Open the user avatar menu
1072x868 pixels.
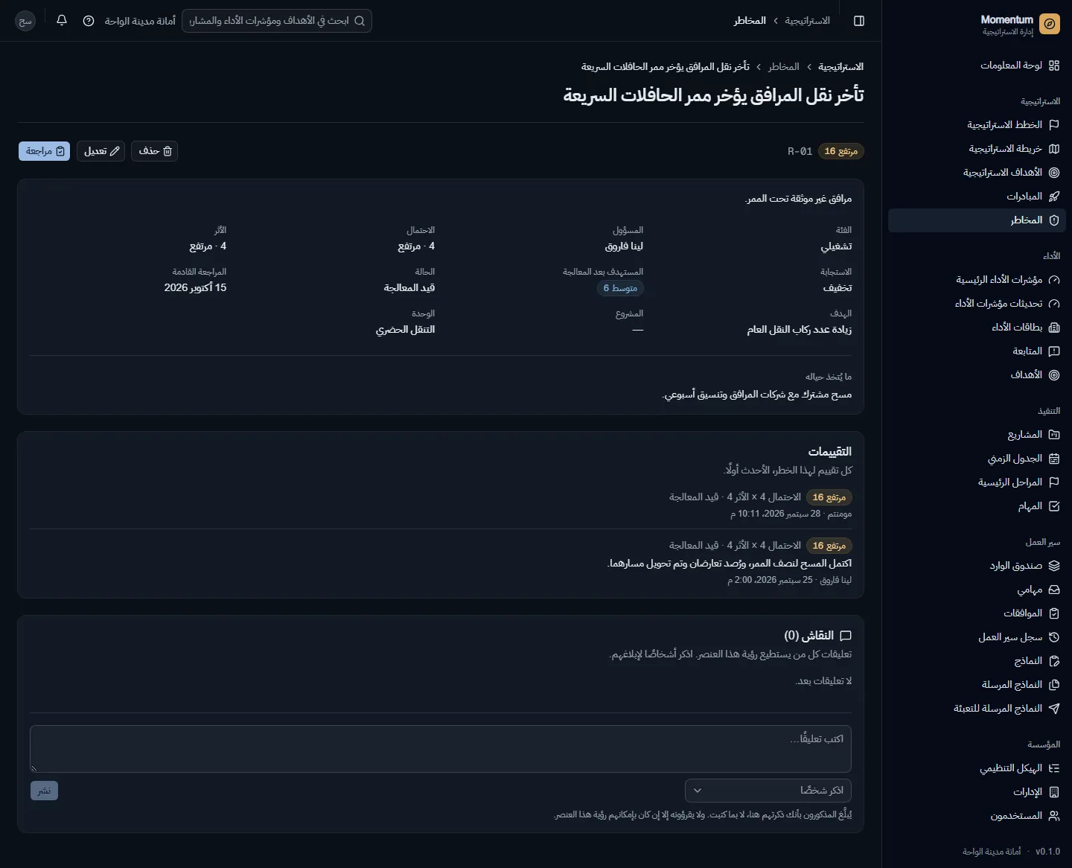coord(25,21)
